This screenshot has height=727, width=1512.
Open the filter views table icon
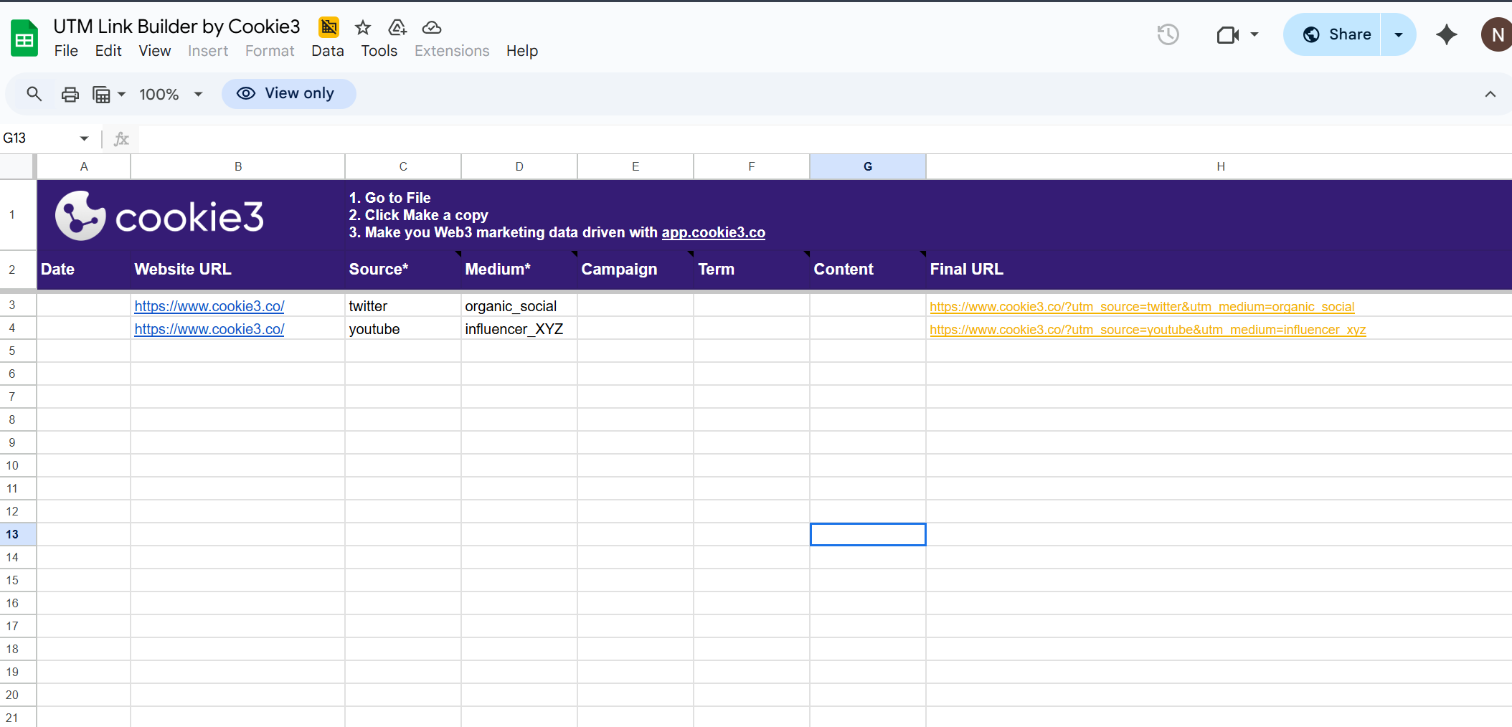[x=102, y=94]
